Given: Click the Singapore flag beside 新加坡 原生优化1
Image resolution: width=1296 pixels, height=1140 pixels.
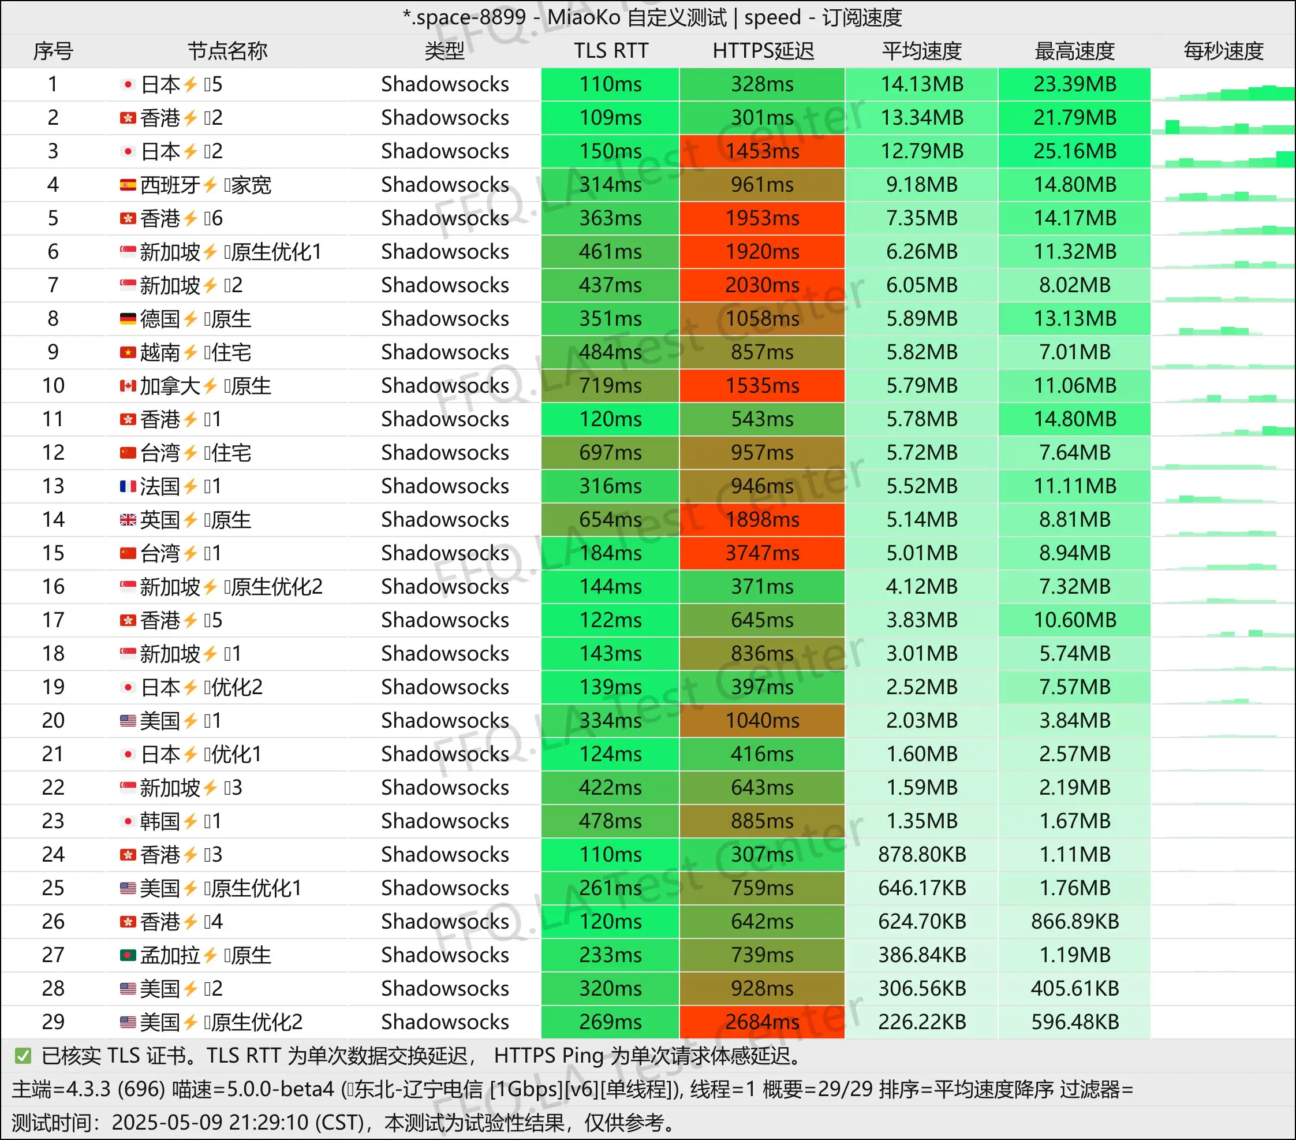Looking at the screenshot, I should 128,252.
